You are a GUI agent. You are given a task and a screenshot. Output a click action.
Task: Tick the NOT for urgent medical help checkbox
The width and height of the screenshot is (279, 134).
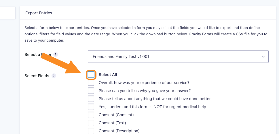(x=91, y=107)
